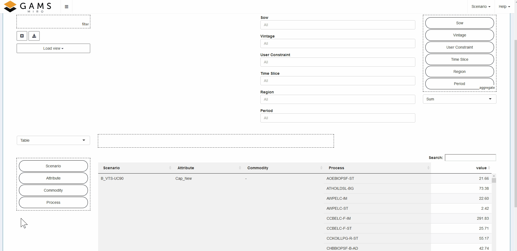The height and width of the screenshot is (251, 517).
Task: Open the Table chart type dropdown
Action: click(53, 140)
